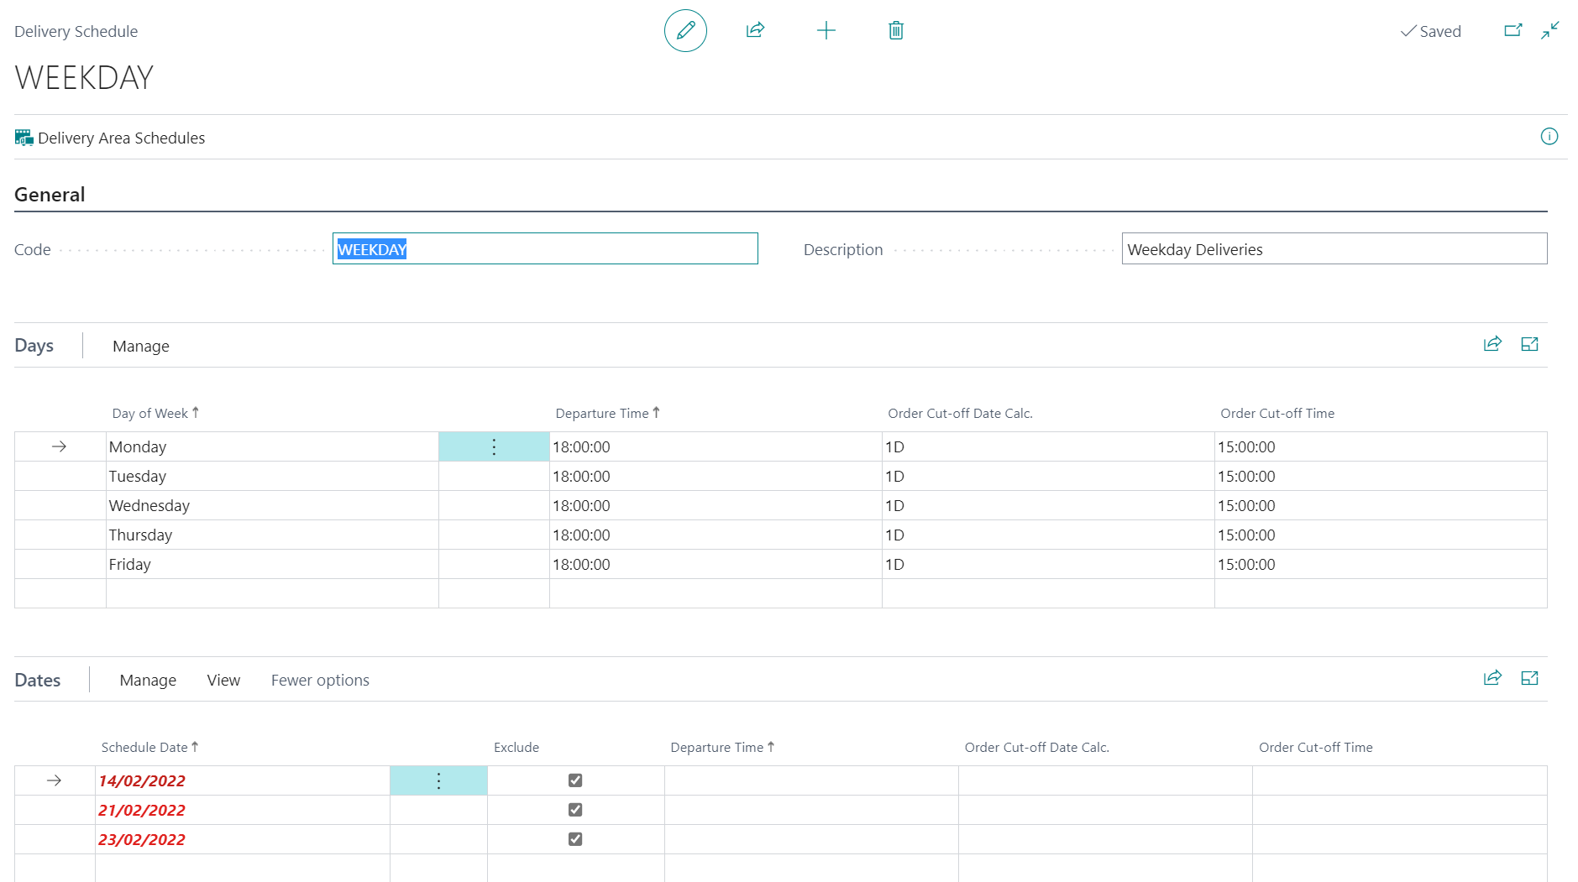Click the Delivery Area Schedules icon

(24, 138)
